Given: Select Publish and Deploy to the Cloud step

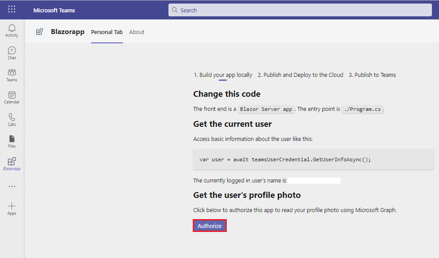Looking at the screenshot, I should pos(301,75).
